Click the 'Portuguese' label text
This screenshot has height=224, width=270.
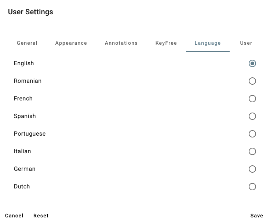pos(30,134)
